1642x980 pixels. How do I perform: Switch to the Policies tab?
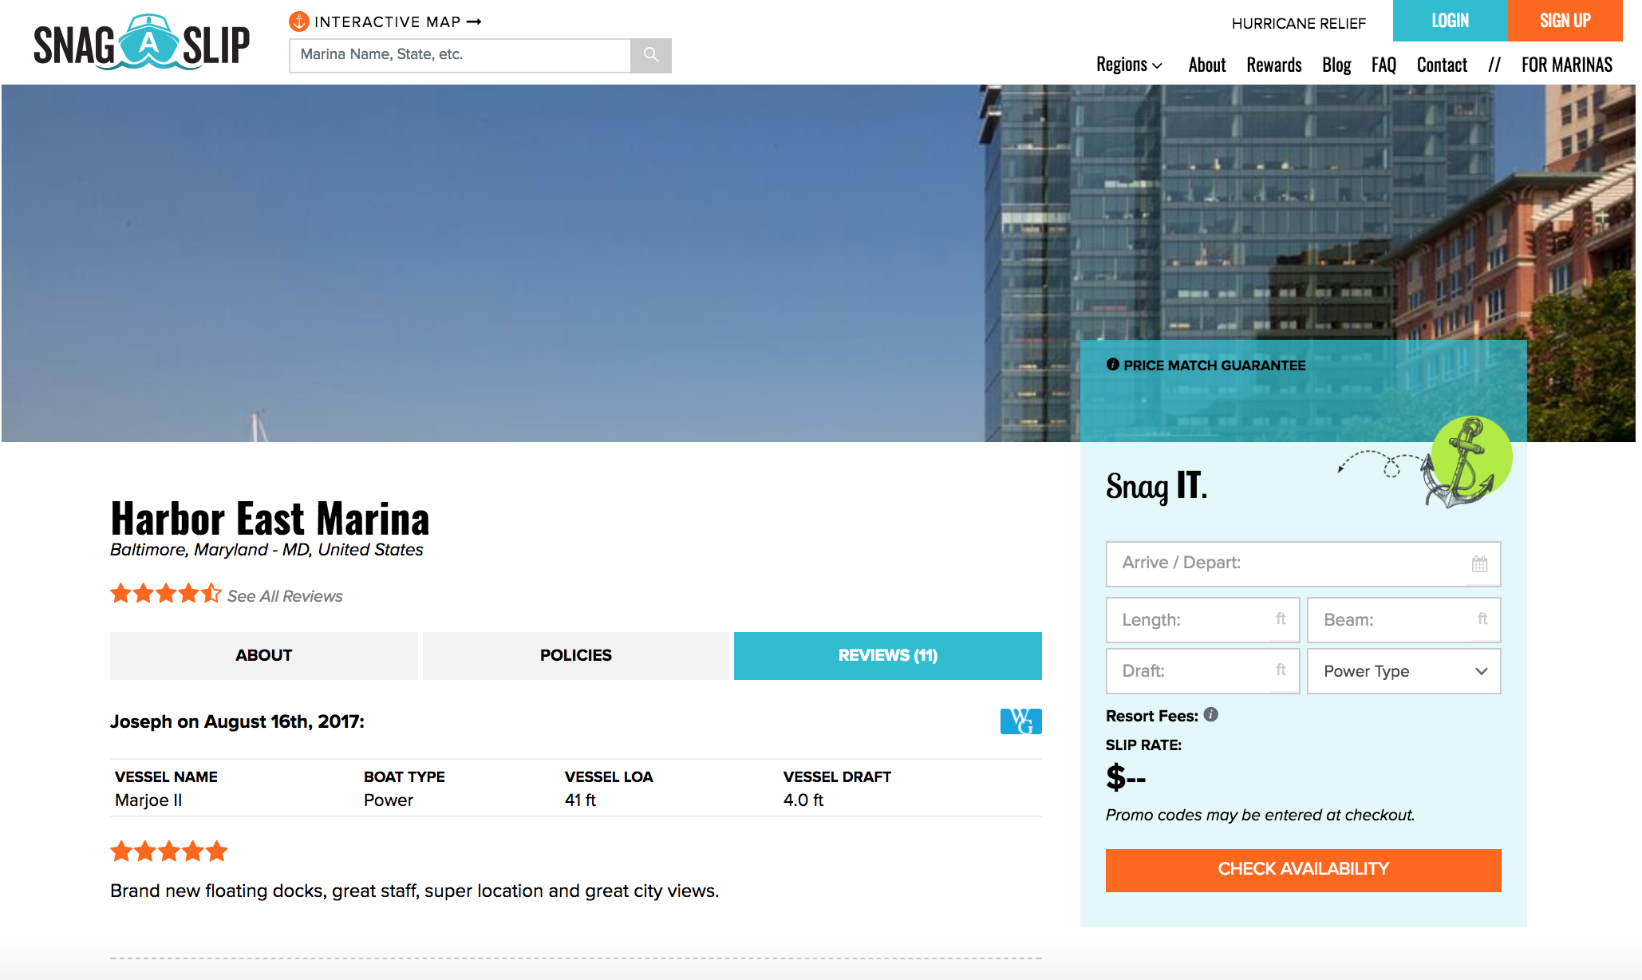point(576,656)
